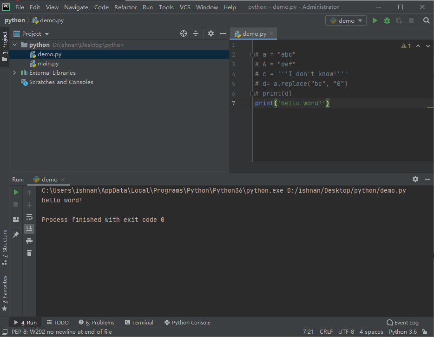Click the inspection warning indicator
This screenshot has width=434, height=337.
[x=406, y=45]
